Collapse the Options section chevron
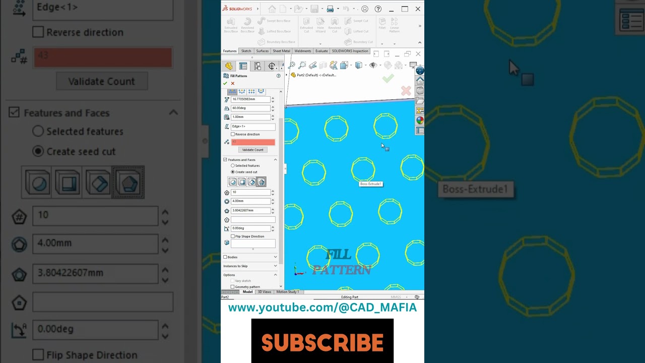645x363 pixels. (276, 275)
